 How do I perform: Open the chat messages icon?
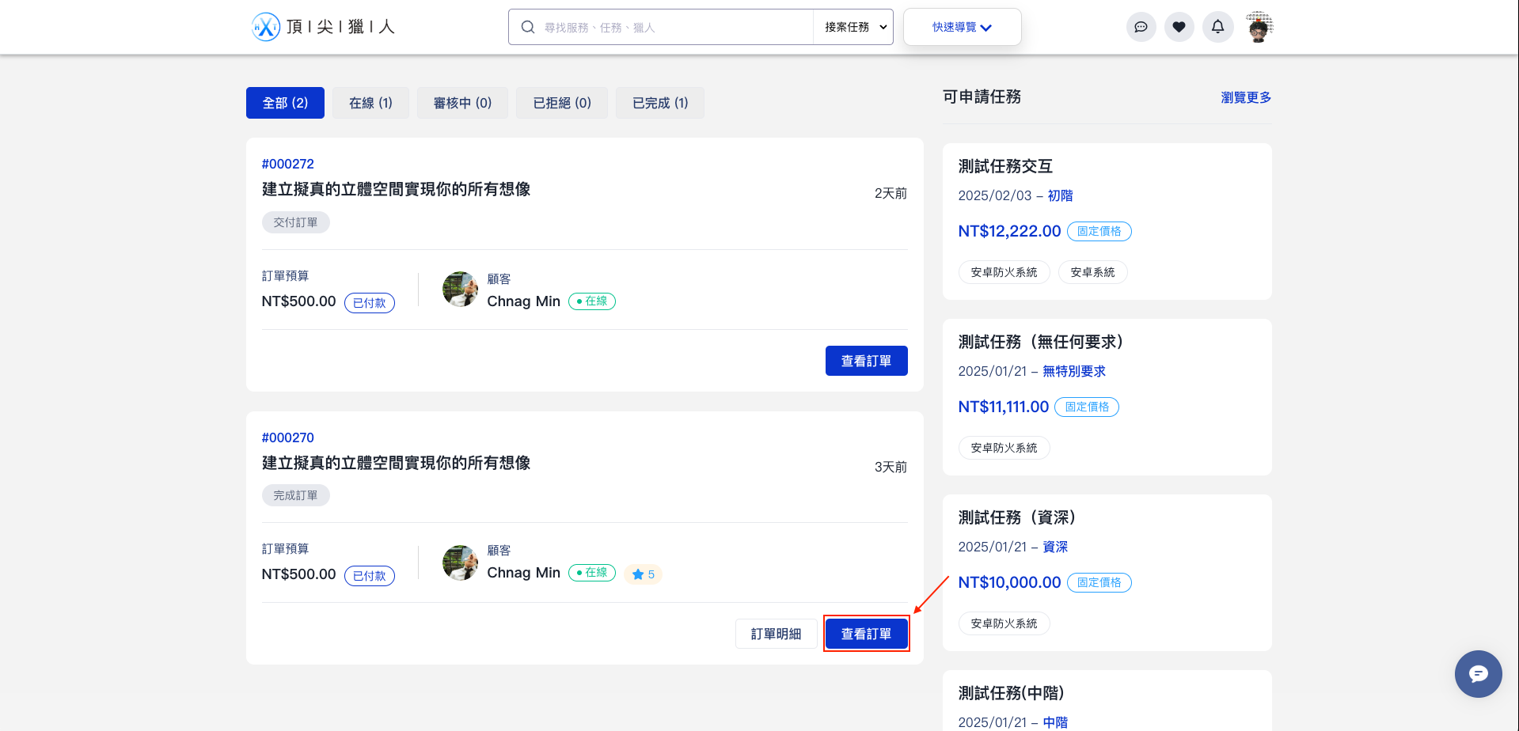[1141, 26]
